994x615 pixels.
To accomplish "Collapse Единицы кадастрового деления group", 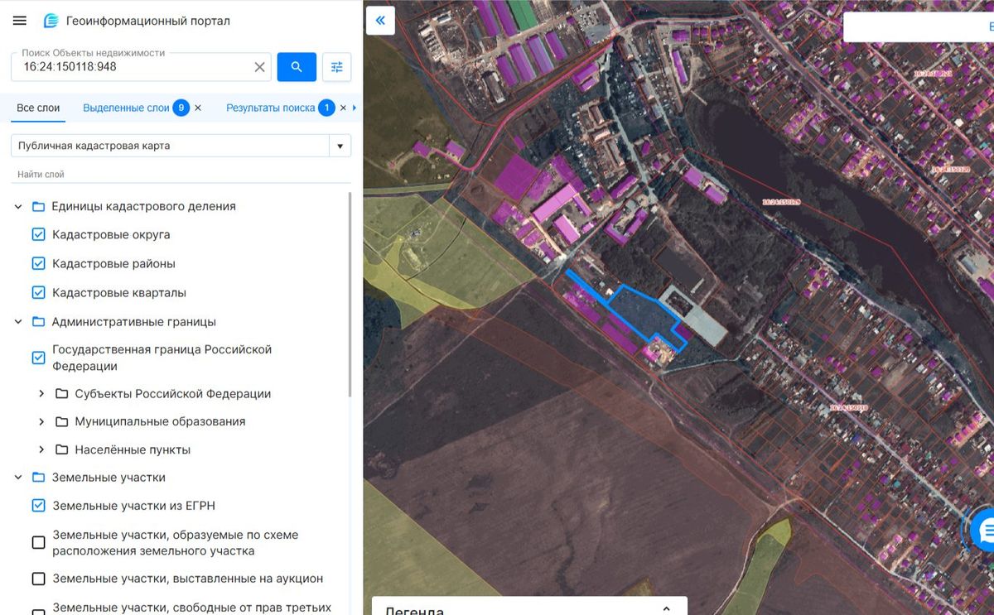I will tap(18, 206).
